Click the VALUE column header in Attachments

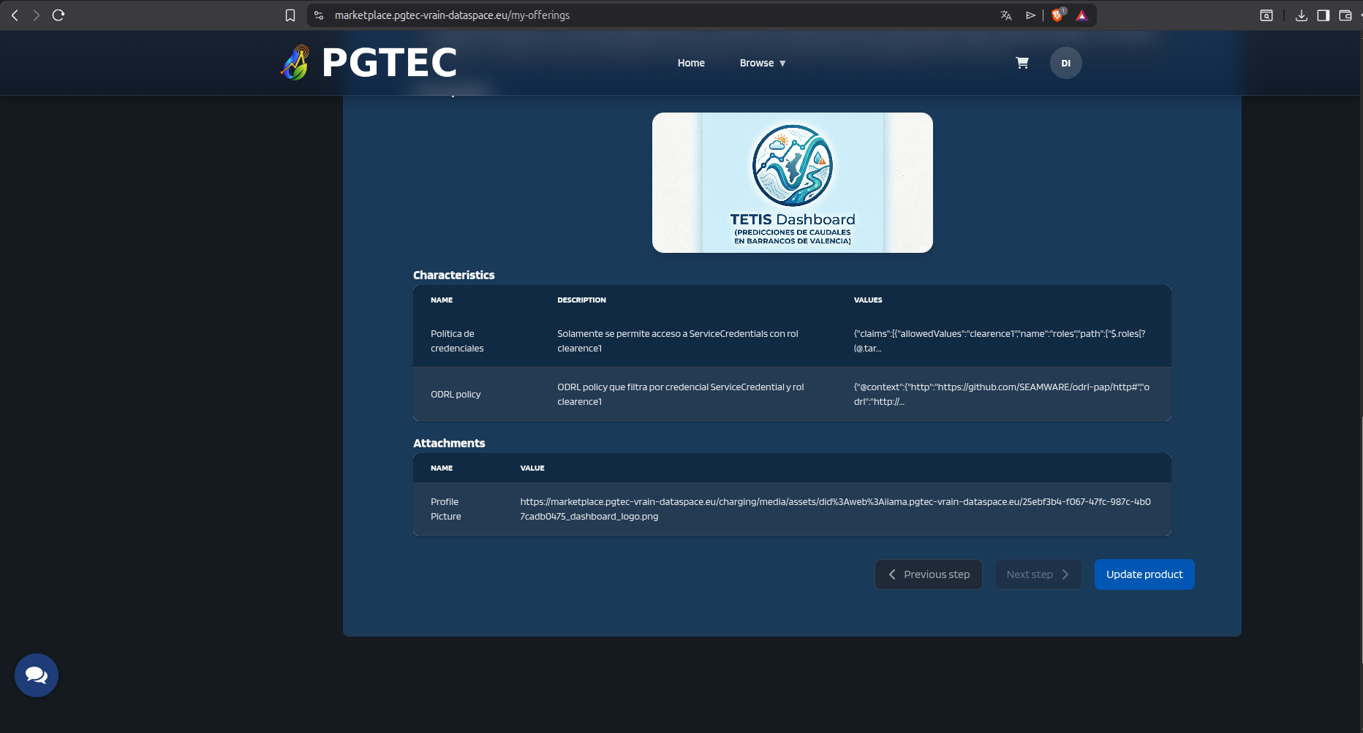(532, 468)
